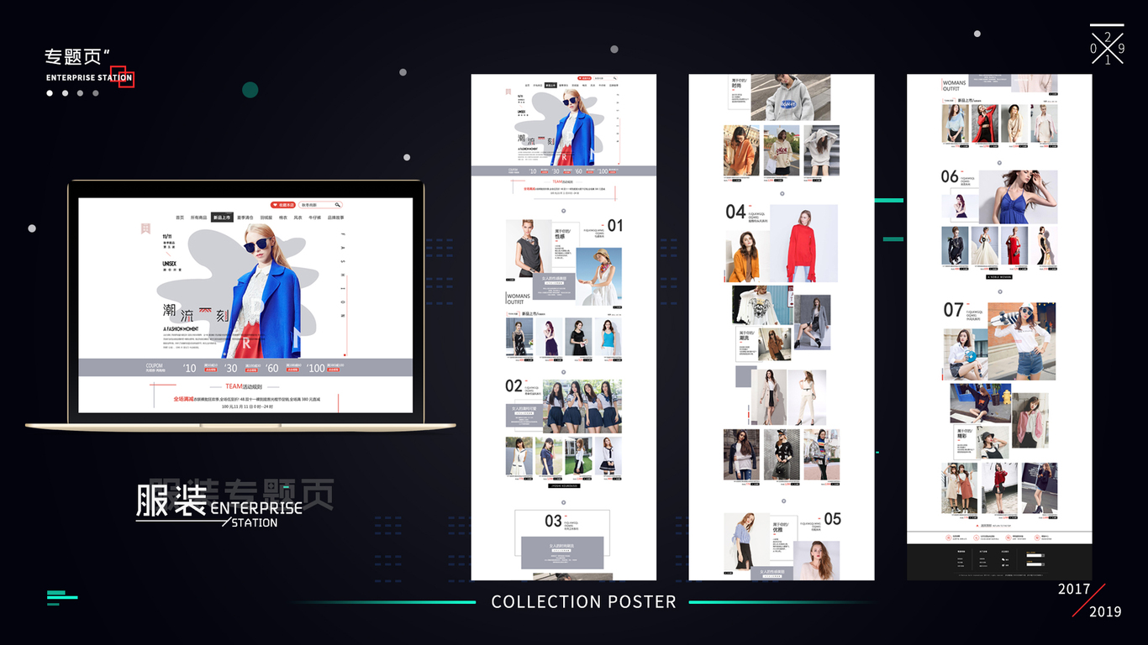Click the pink bookmark ribbon icon on the laptop page

coord(145,228)
